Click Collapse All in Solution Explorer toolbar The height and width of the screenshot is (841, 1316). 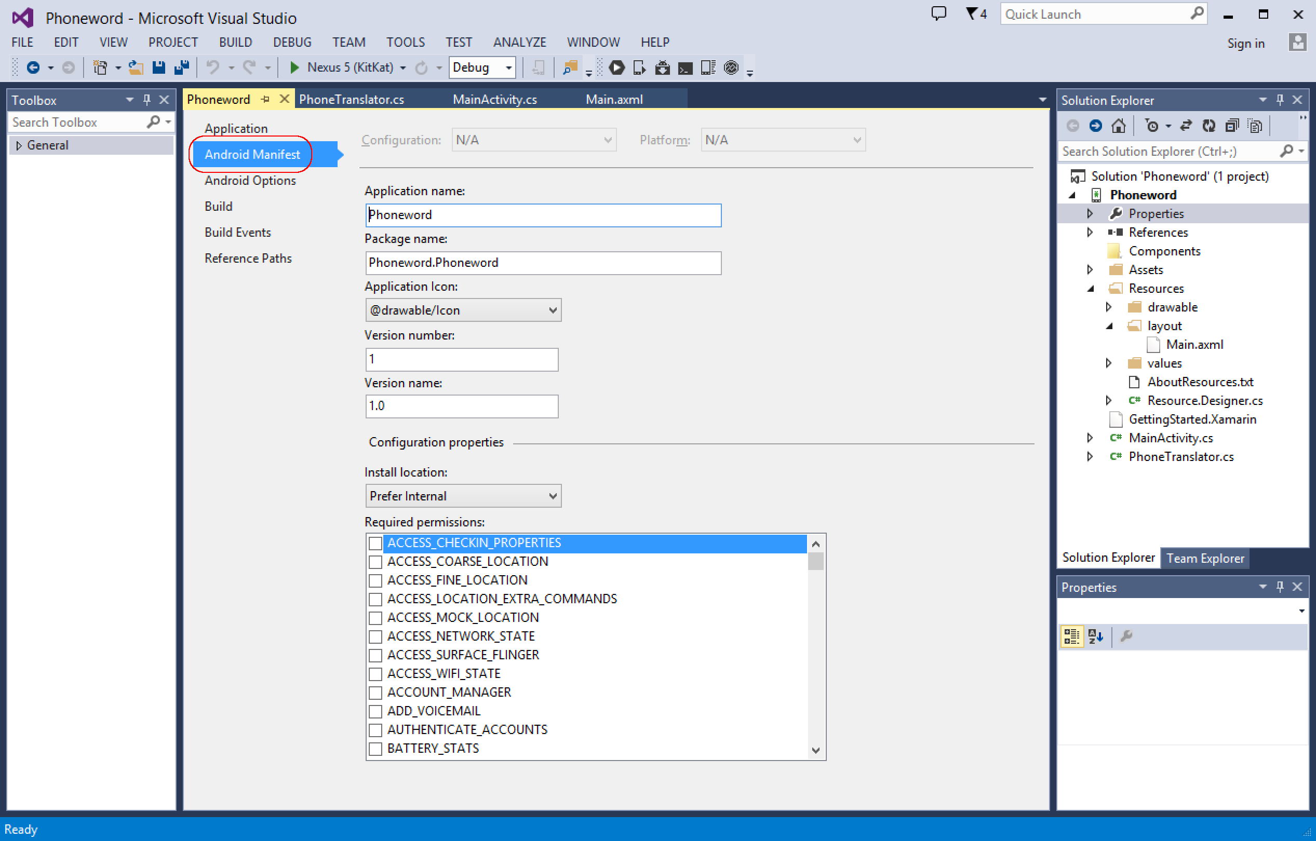pos(1232,126)
